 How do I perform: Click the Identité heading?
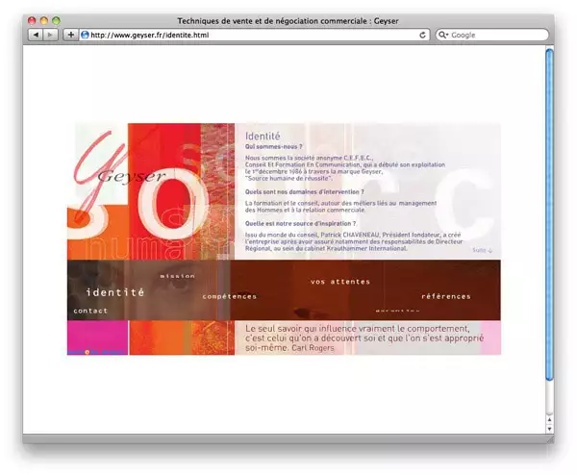click(x=263, y=137)
